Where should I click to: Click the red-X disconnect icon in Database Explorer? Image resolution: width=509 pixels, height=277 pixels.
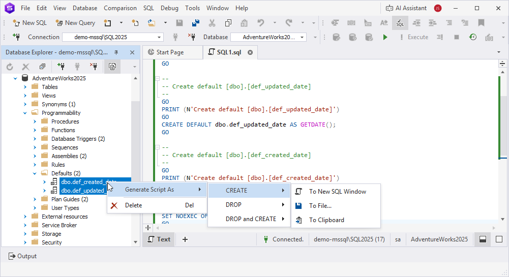pos(94,67)
